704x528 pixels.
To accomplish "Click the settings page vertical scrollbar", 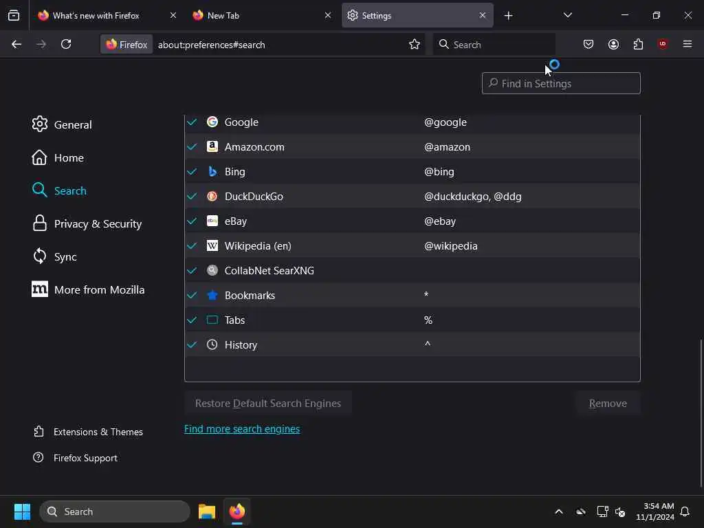I will click(701, 413).
